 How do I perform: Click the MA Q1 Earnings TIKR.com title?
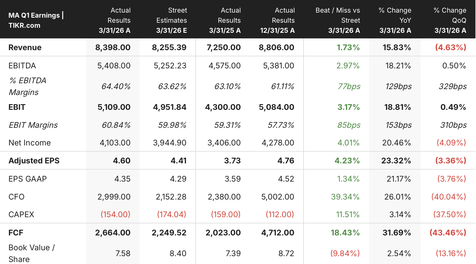pyautogui.click(x=36, y=20)
